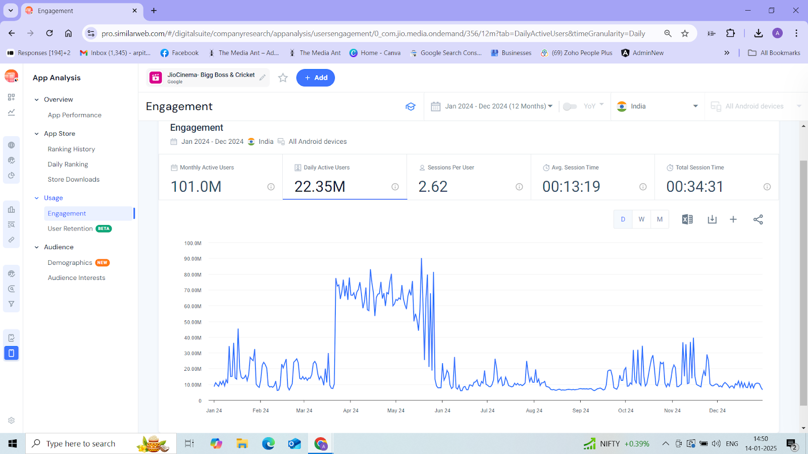
Task: Share the engagement chart icon
Action: coord(758,219)
